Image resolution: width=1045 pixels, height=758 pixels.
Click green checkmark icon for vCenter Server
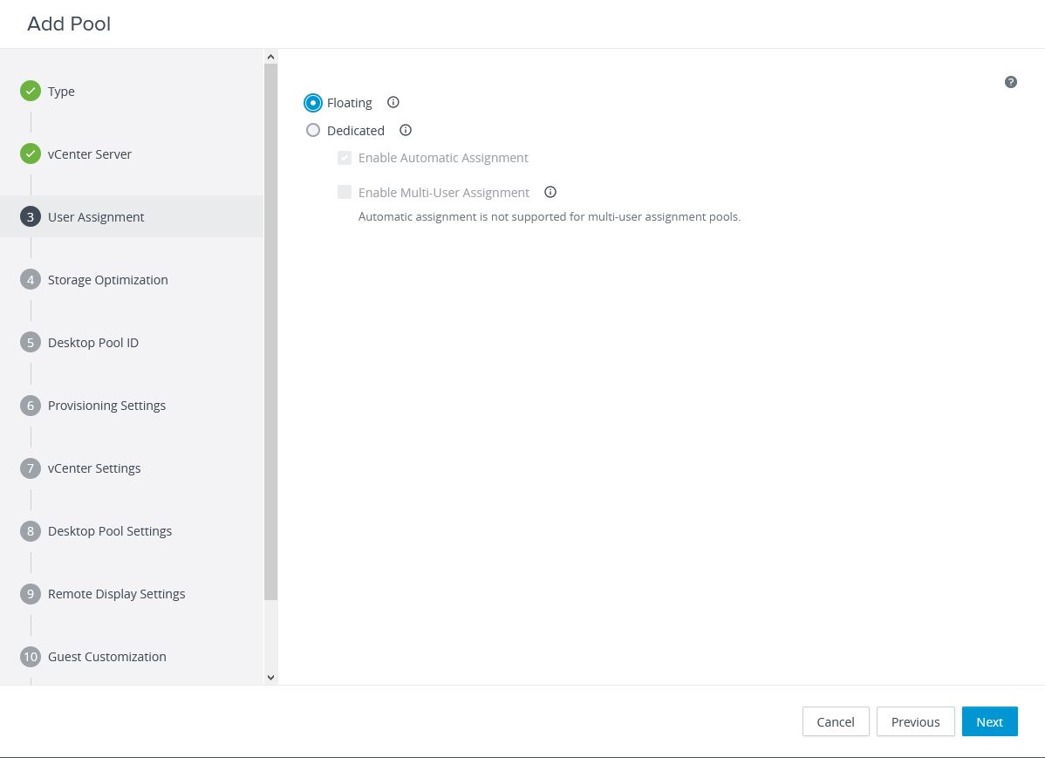click(30, 154)
